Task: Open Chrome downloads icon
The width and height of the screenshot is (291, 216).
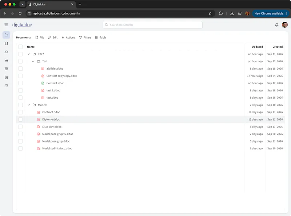Action: pyautogui.click(x=232, y=13)
